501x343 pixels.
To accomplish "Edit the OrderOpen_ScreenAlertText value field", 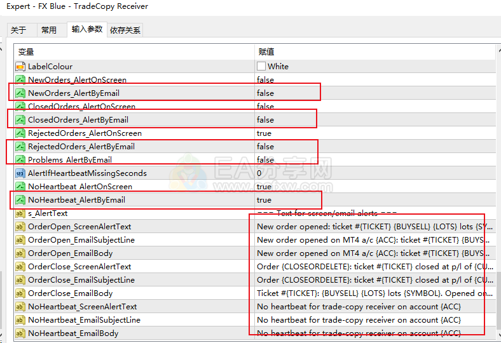I will [374, 227].
